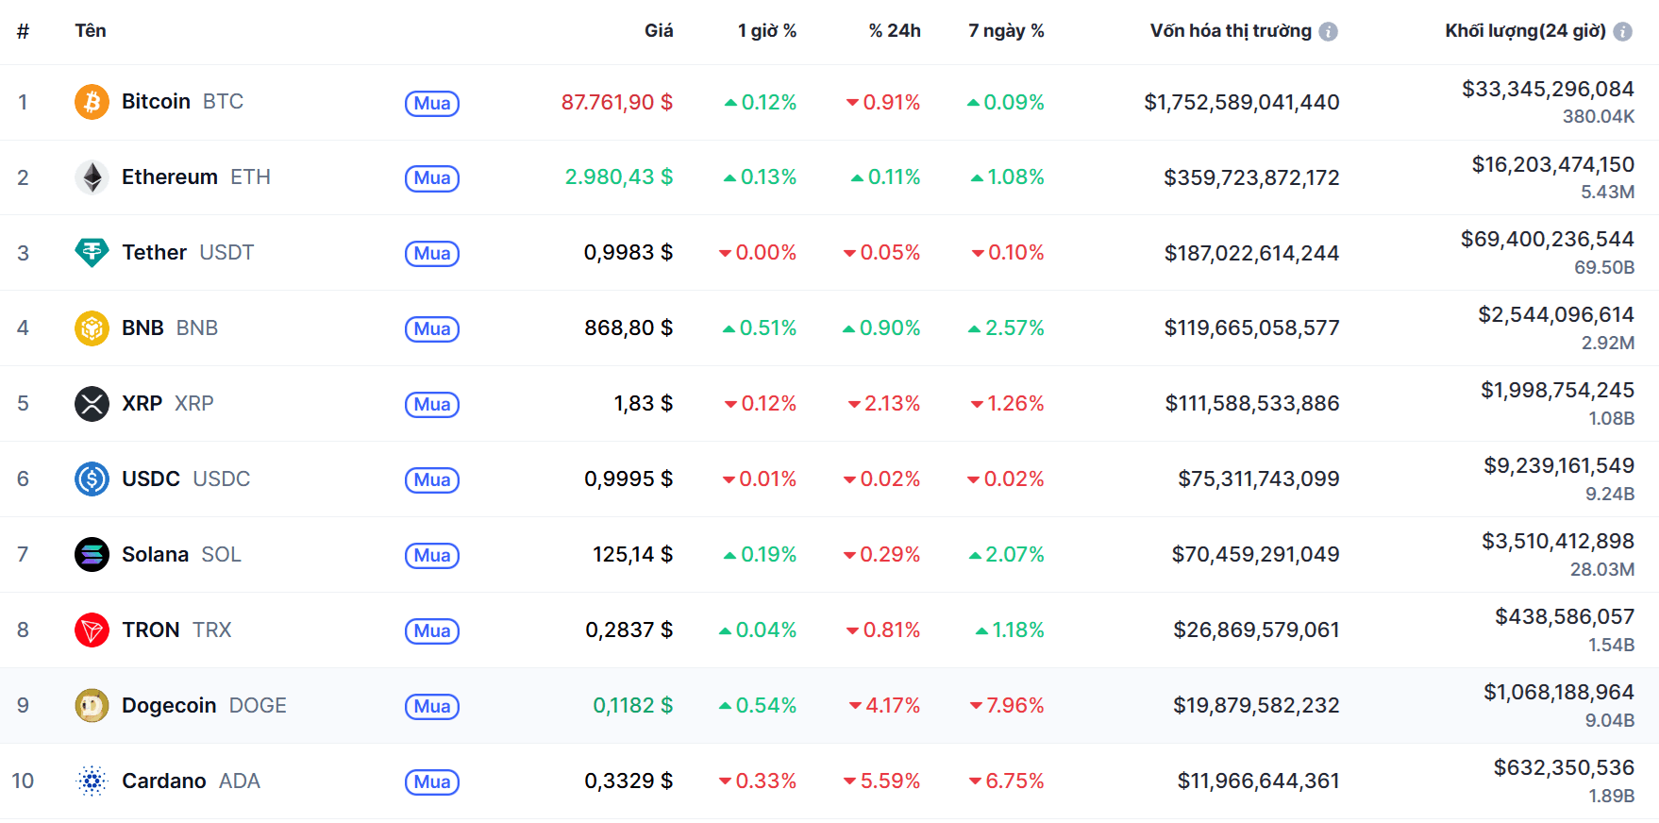This screenshot has width=1659, height=823.
Task: Sort by Vốn hóa thị trường header
Action: [1231, 31]
